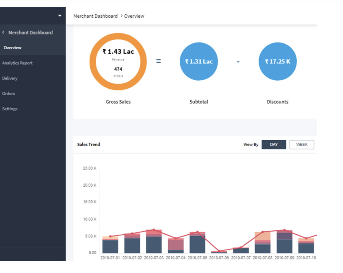Click the pink segment of 2019-07-04 bar

tap(176, 245)
